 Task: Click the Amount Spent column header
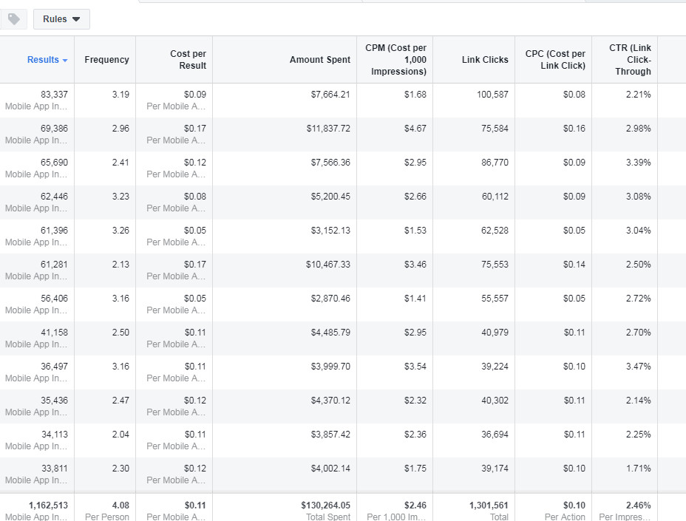point(319,60)
